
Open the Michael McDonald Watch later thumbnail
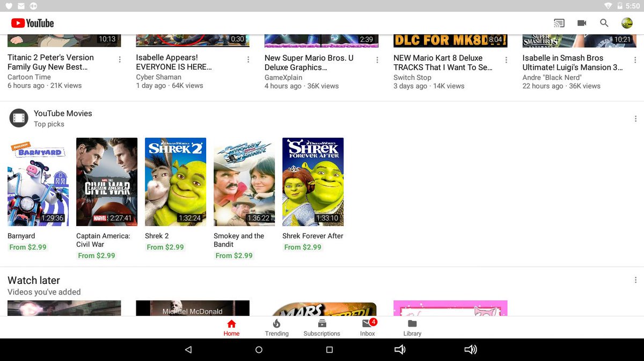[x=193, y=308]
